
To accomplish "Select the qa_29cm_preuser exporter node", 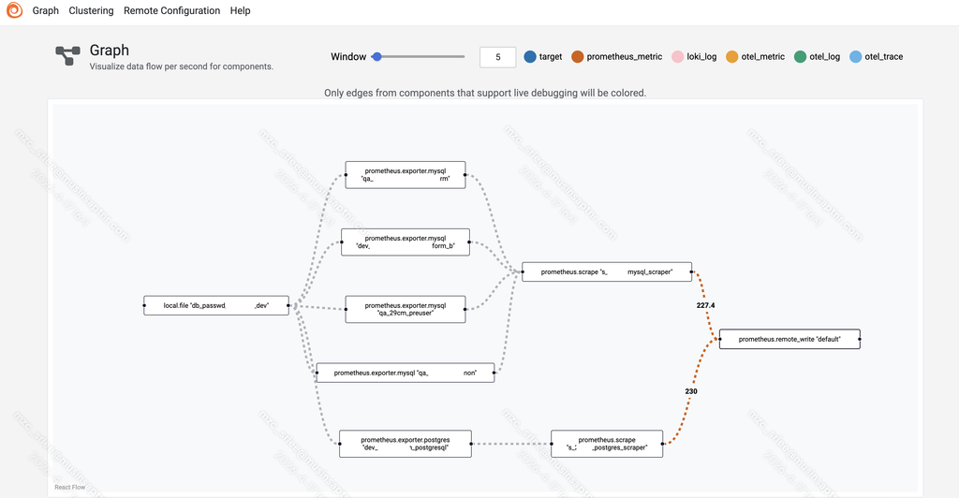I will click(405, 309).
